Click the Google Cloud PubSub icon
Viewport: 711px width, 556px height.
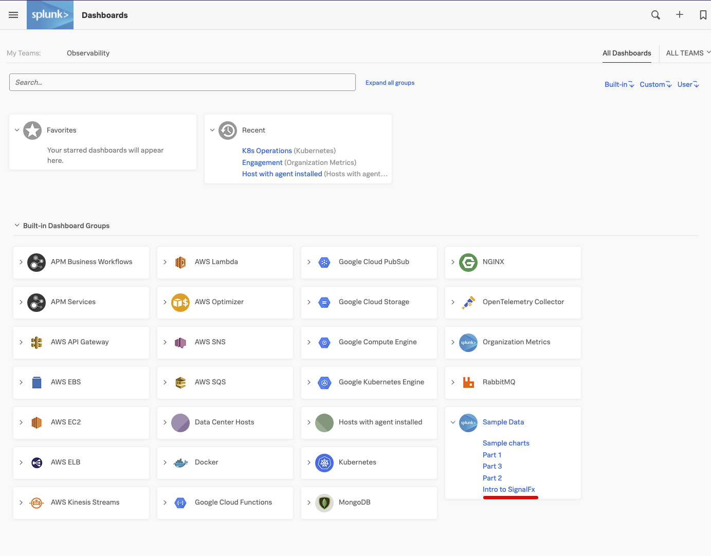(x=324, y=263)
